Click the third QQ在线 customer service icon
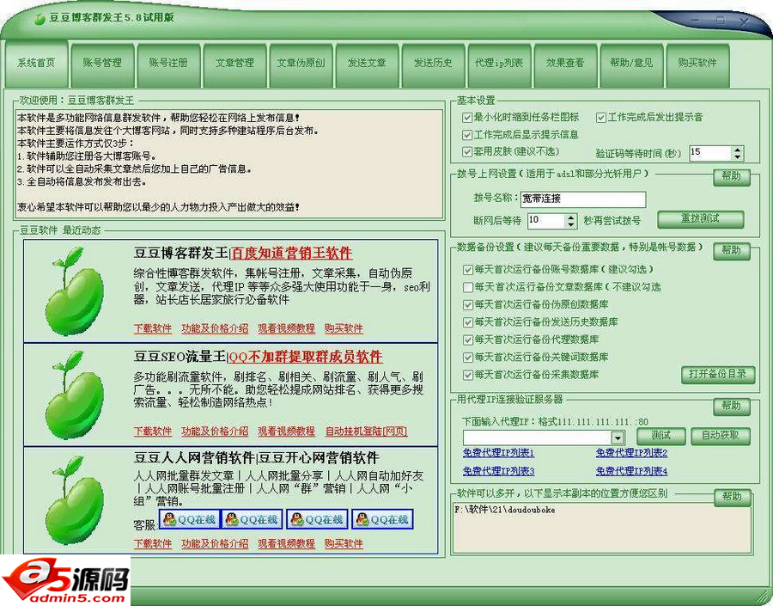The width and height of the screenshot is (773, 606). 317,520
